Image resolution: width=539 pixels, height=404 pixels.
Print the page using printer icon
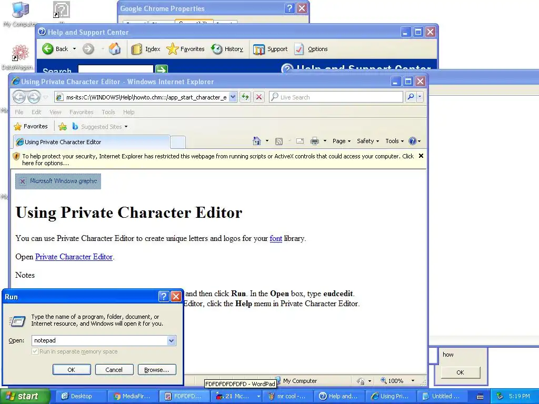[315, 141]
